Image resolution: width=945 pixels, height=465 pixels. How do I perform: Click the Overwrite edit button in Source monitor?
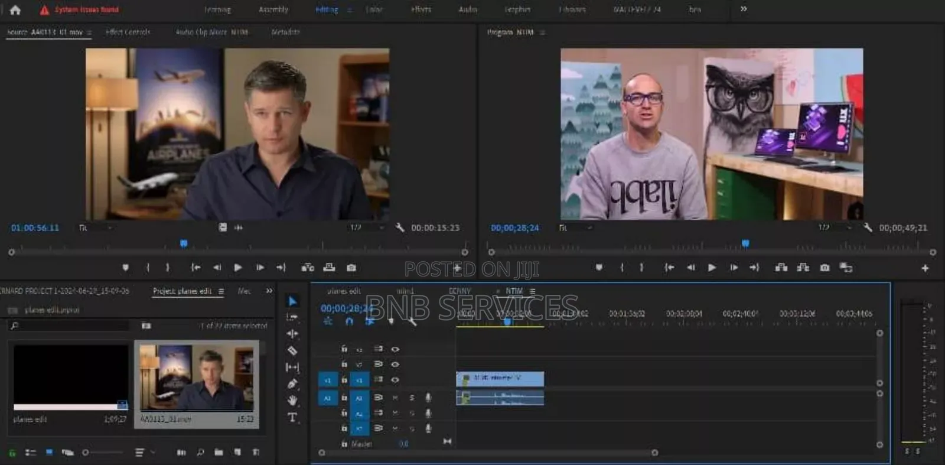click(330, 268)
